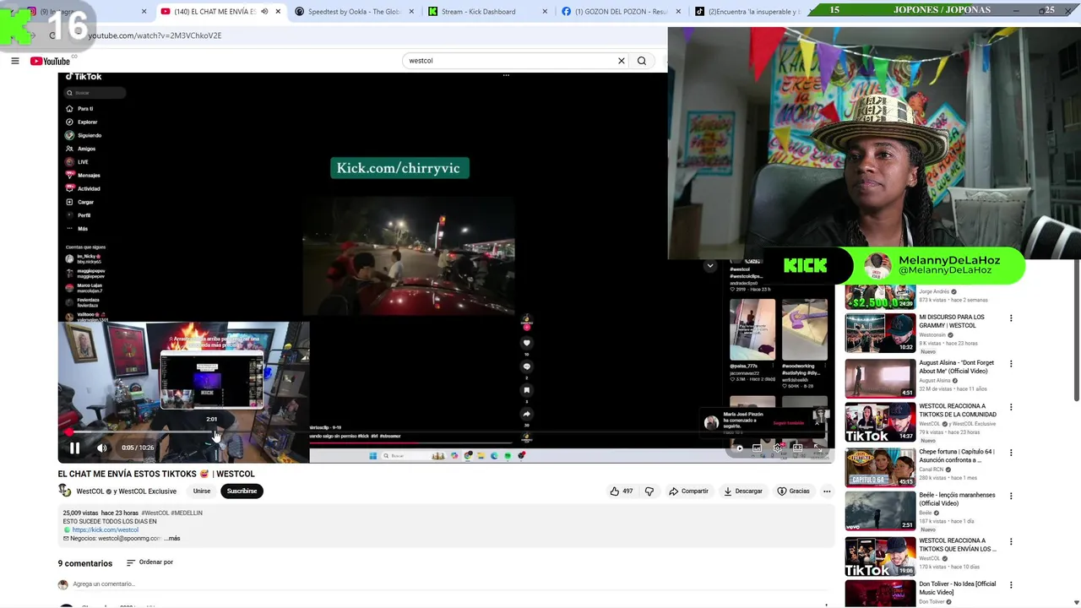The height and width of the screenshot is (608, 1081).
Task: Close the Instagram browser tab
Action: pyautogui.click(x=144, y=12)
